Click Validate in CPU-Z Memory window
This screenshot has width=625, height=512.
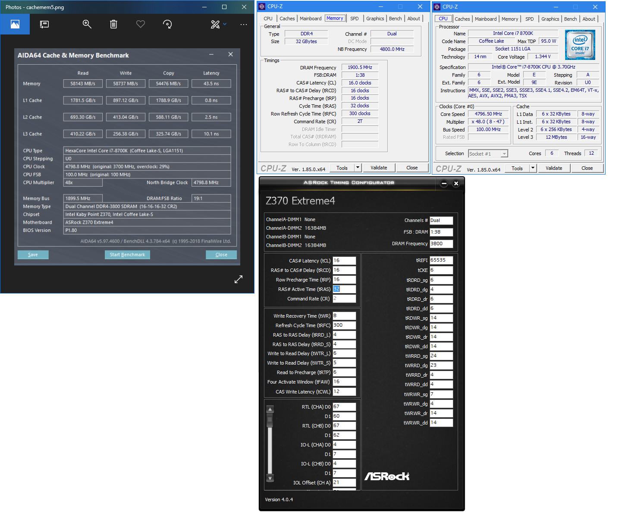pyautogui.click(x=379, y=168)
